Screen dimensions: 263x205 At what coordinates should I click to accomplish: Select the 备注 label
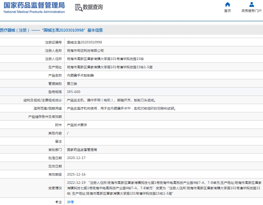(58, 141)
